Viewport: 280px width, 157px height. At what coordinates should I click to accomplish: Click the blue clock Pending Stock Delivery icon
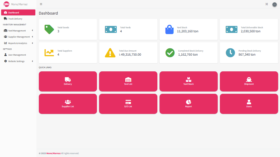pos(230,53)
